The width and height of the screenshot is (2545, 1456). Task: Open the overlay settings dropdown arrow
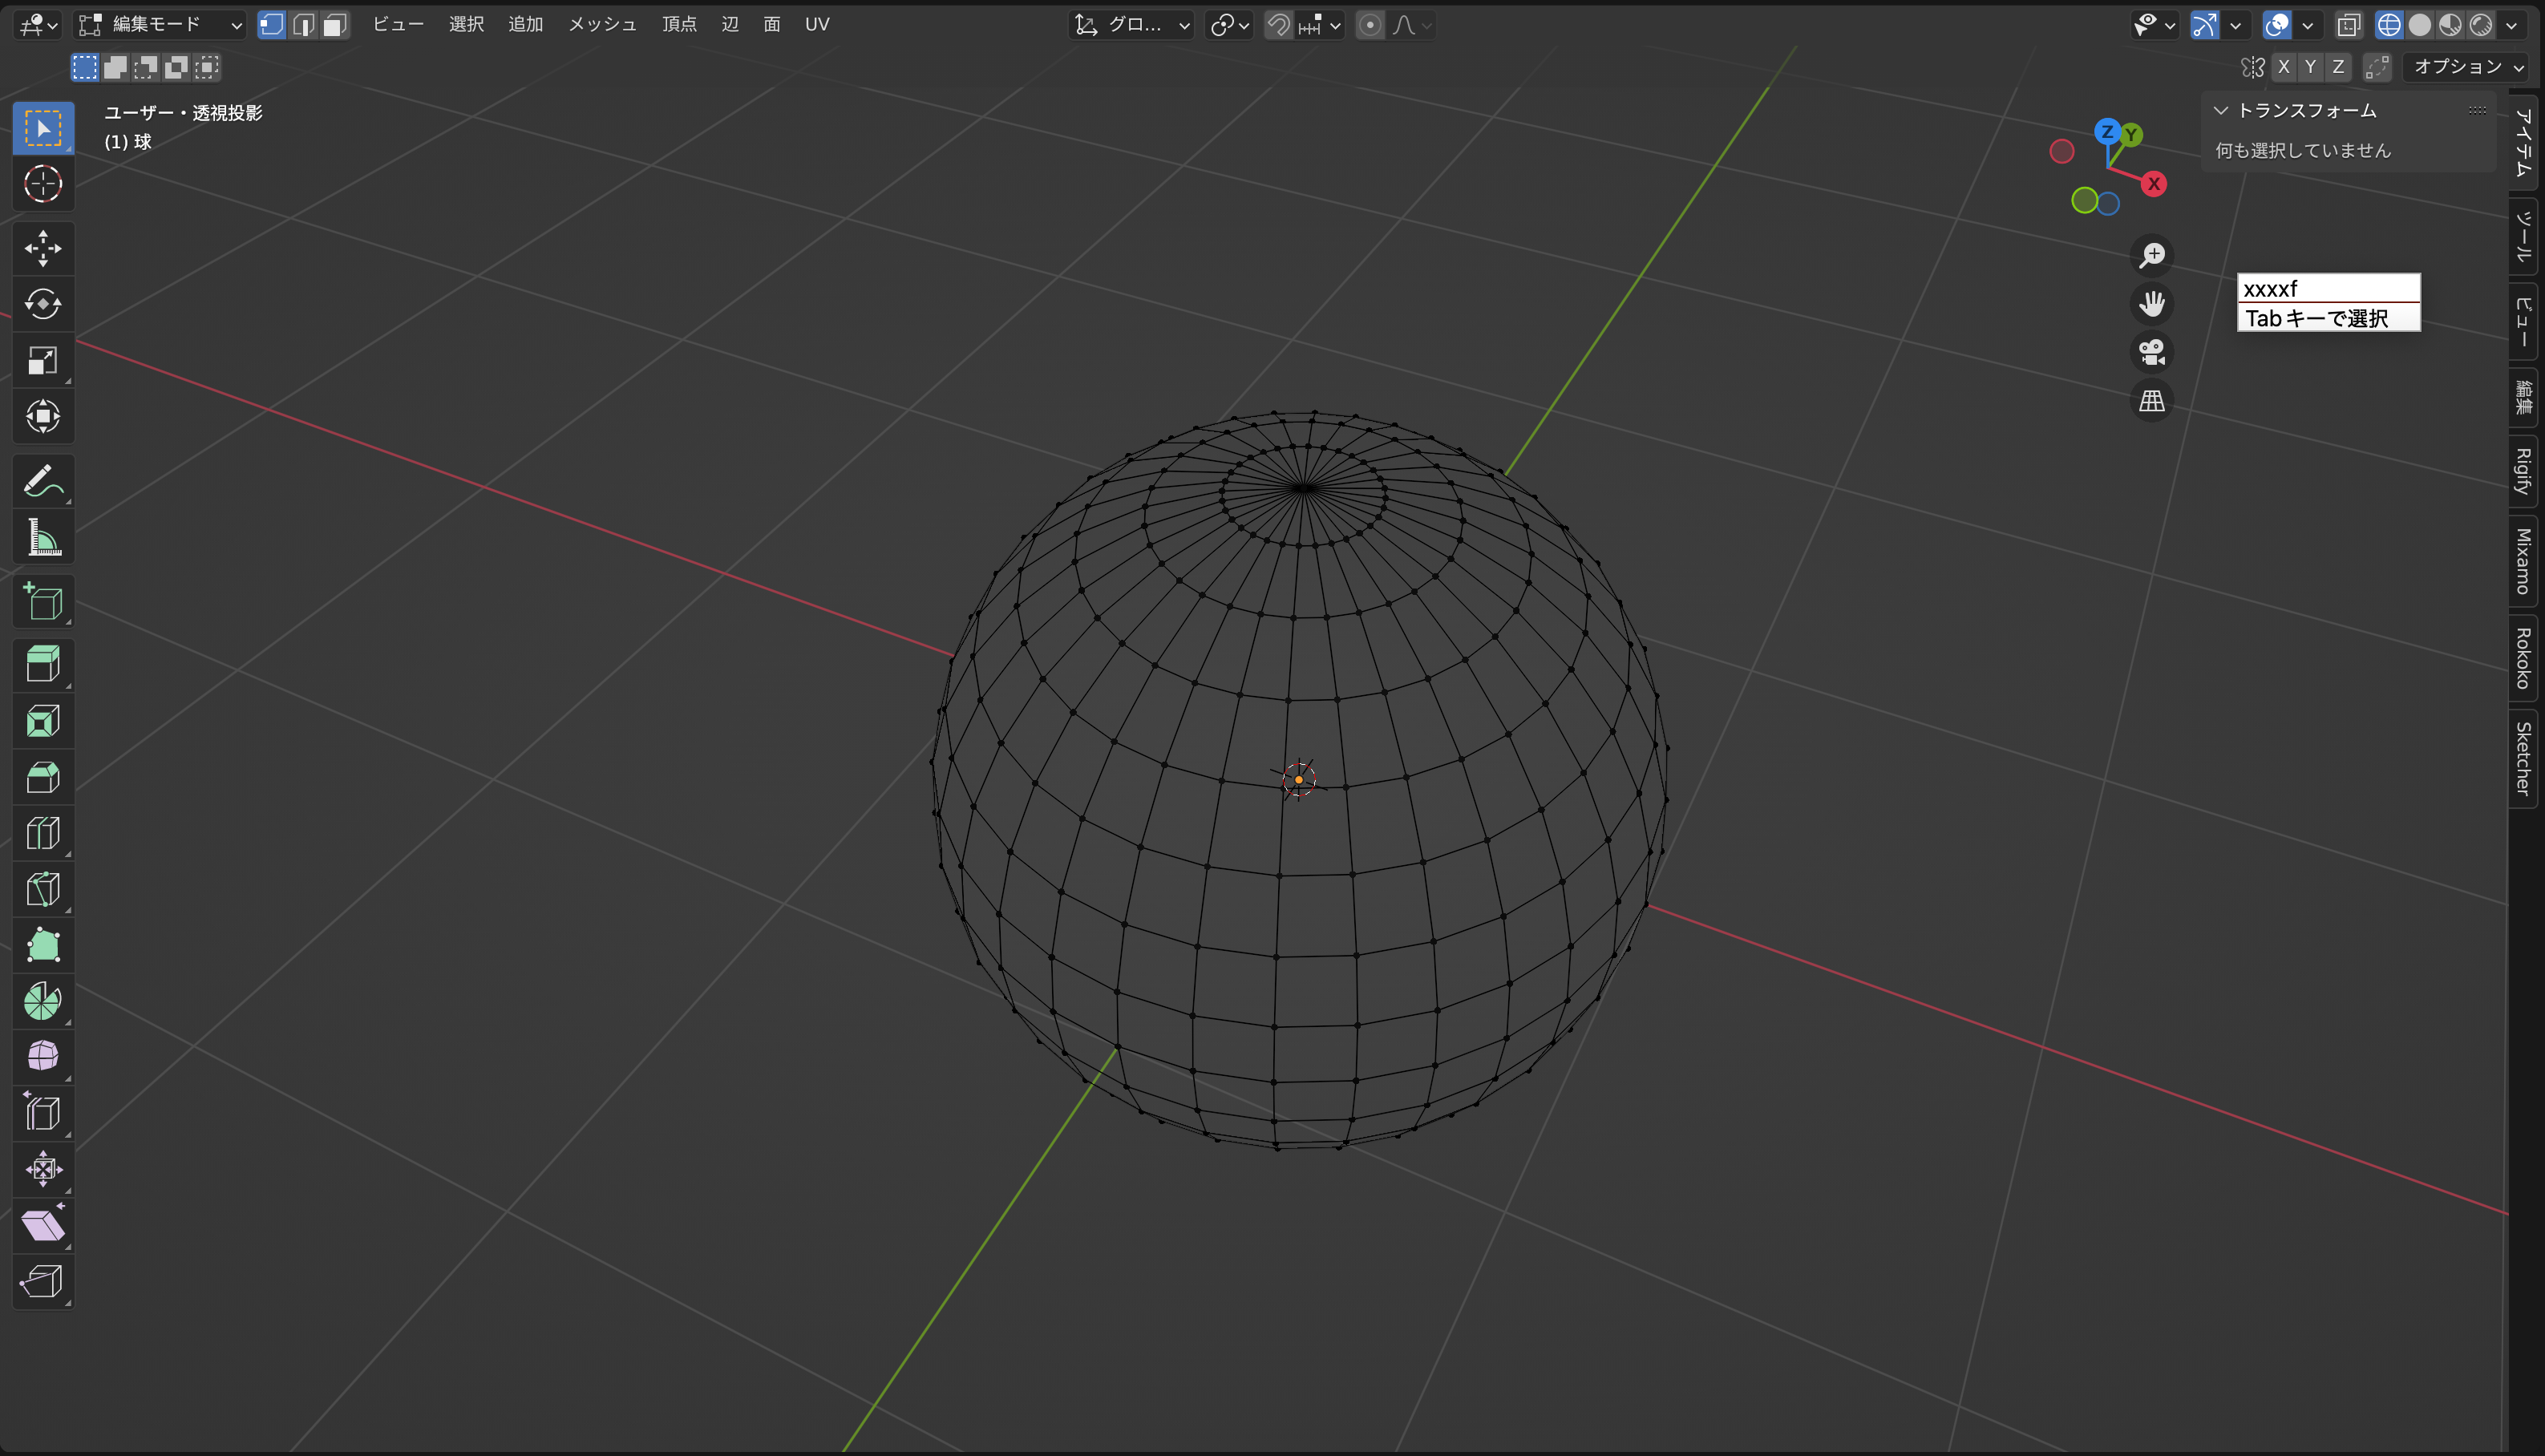pos(2307,25)
